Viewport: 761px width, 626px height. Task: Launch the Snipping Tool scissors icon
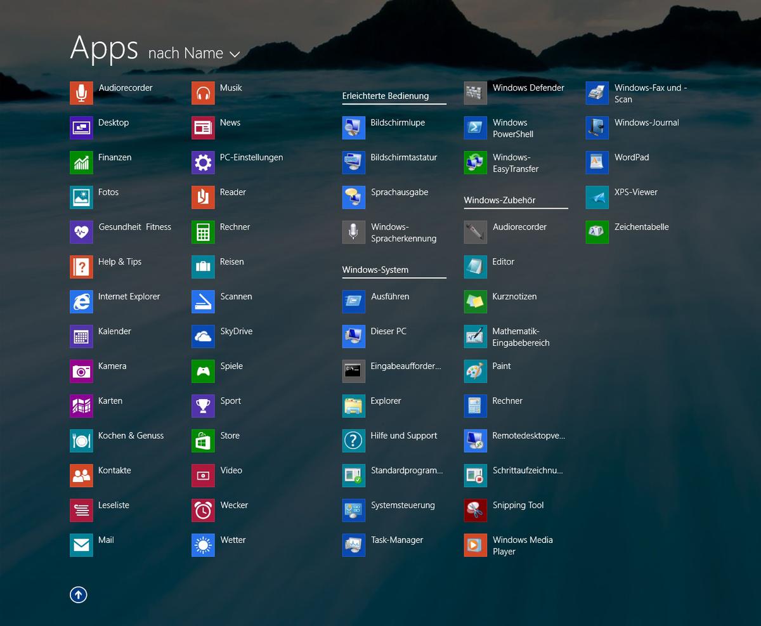coord(476,512)
